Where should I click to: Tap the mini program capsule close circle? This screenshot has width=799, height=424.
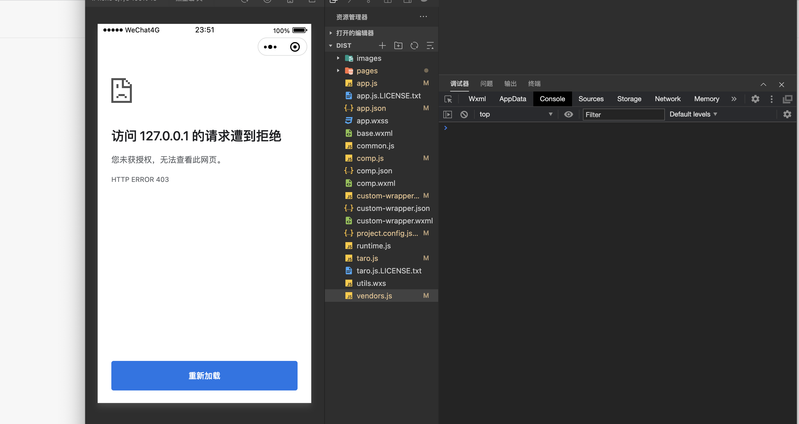[295, 47]
